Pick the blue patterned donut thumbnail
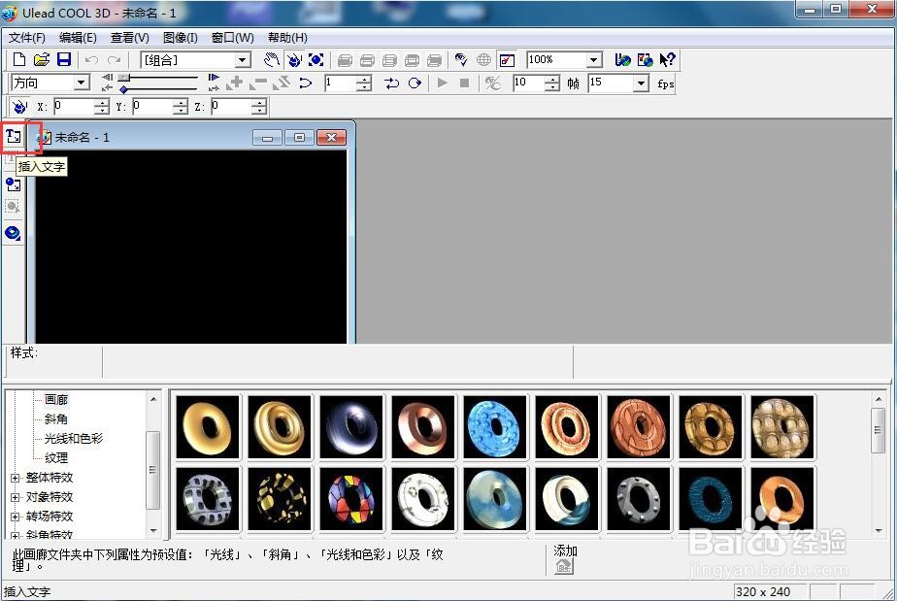 click(495, 427)
